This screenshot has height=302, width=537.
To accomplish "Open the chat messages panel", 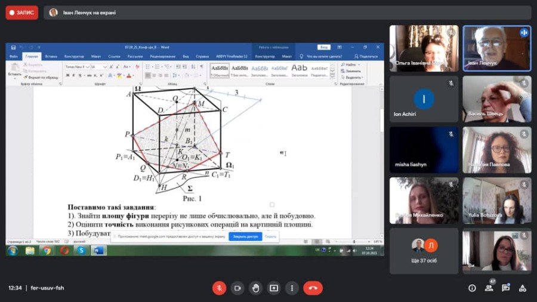I will click(x=505, y=288).
